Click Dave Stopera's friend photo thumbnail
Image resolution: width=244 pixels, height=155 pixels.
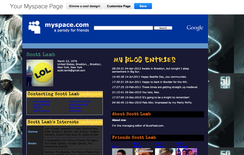187,151
